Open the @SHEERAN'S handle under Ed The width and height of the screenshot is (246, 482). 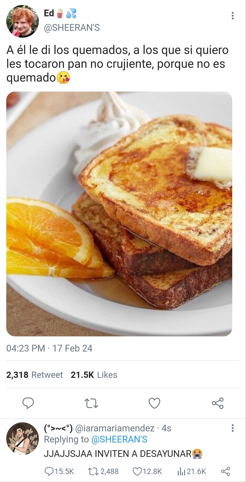tap(72, 28)
